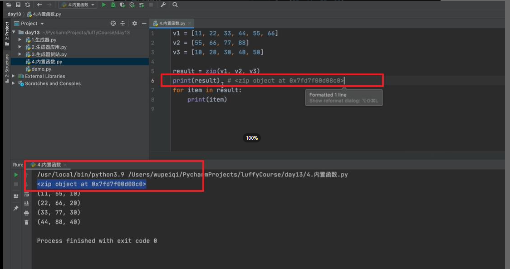This screenshot has height=269, width=510.
Task: Select Scratches and Consoles in the tree
Action: coord(50,83)
